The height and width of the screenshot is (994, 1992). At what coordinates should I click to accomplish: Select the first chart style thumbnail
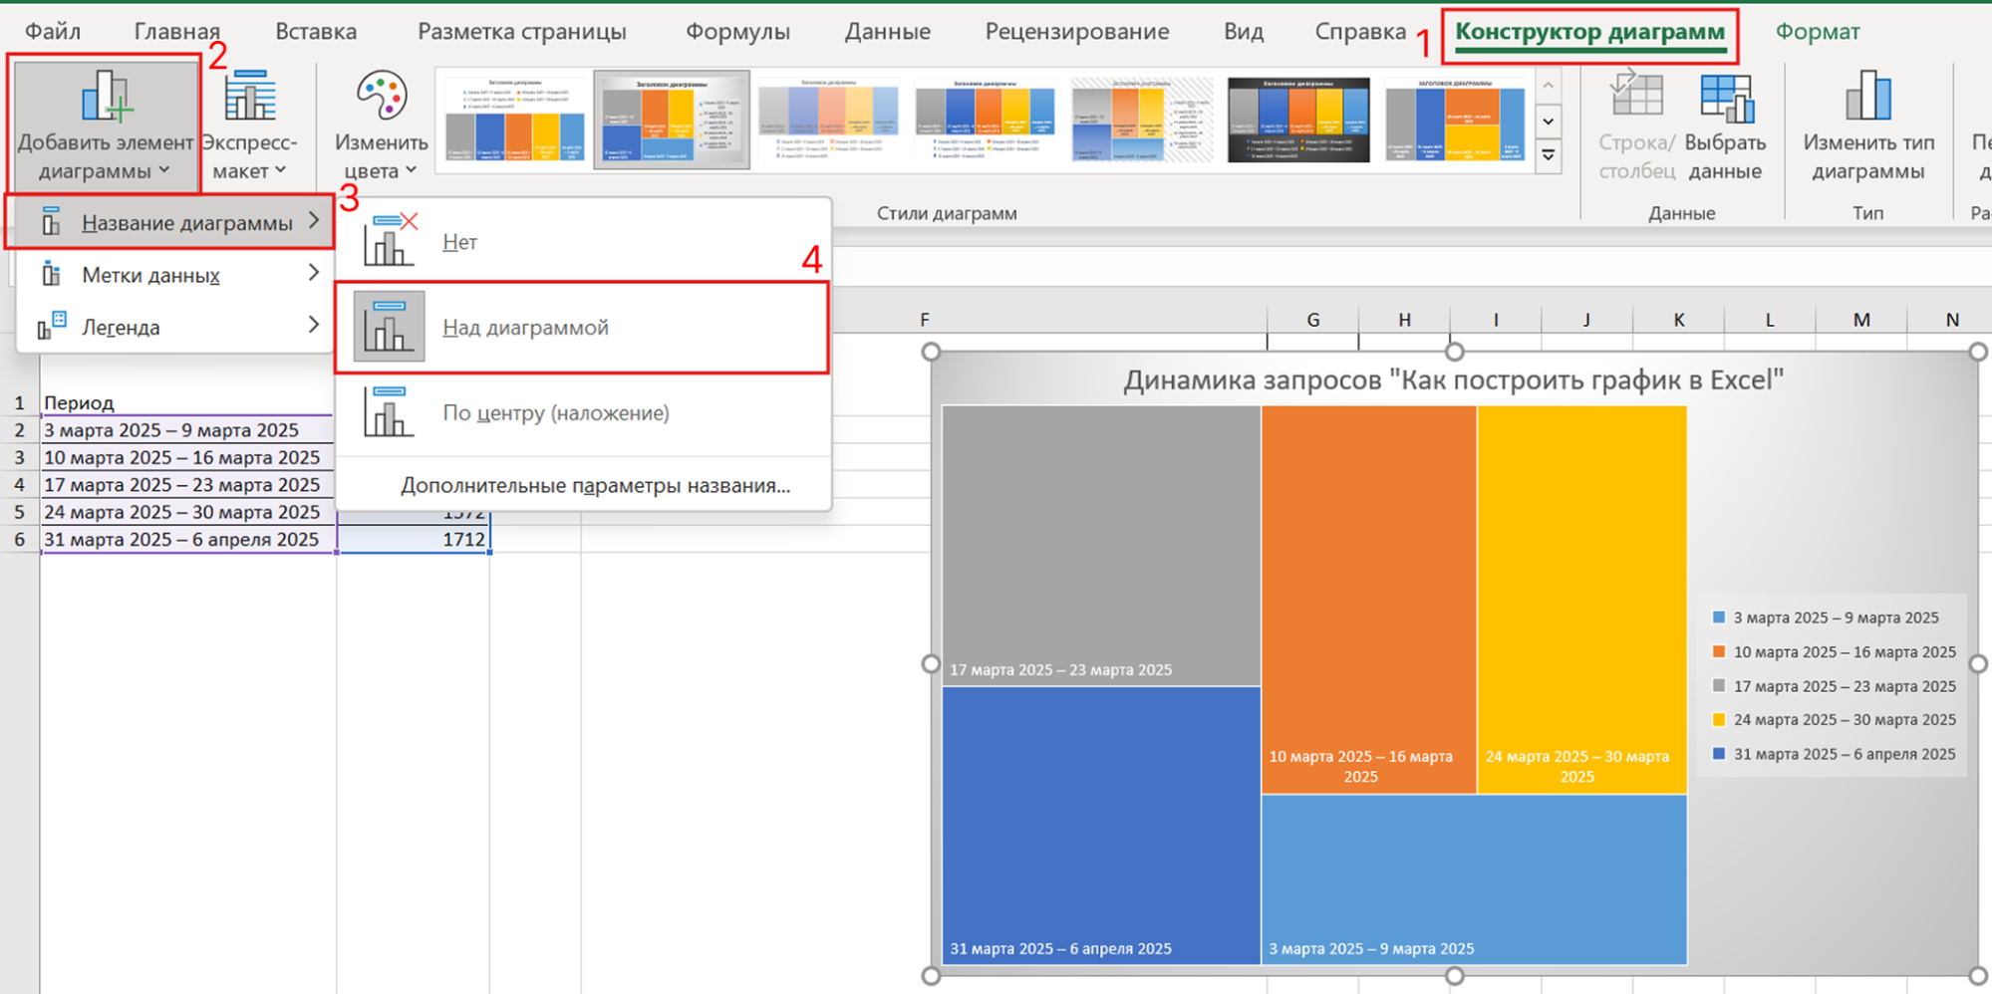tap(513, 119)
